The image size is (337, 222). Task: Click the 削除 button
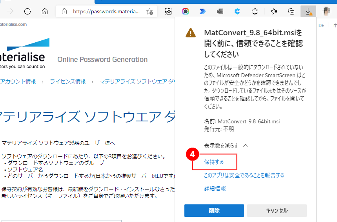[214, 211]
